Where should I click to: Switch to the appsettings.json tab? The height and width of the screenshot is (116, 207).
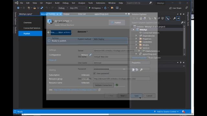click(101, 14)
